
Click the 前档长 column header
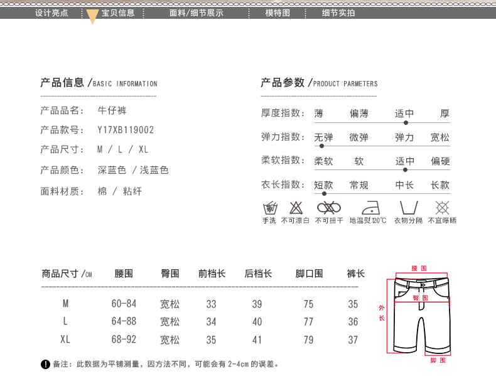point(212,274)
